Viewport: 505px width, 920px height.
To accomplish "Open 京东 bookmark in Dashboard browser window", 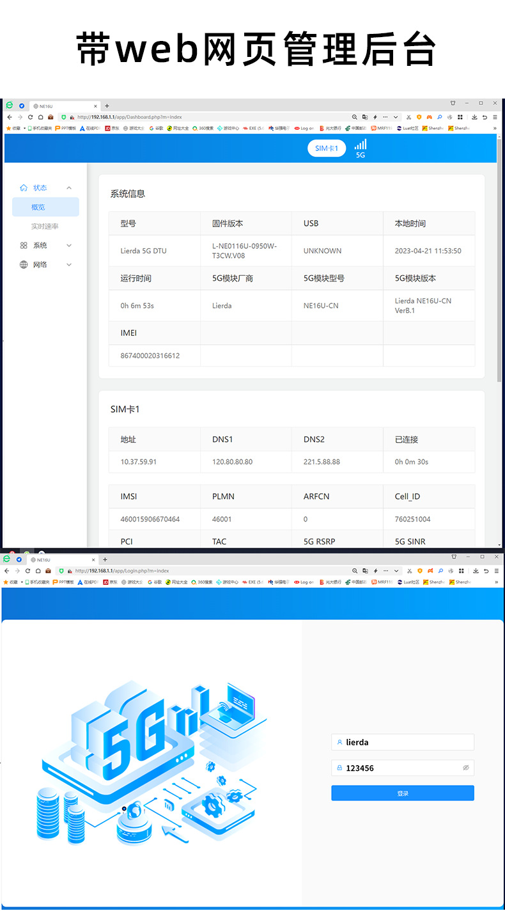I will point(112,128).
